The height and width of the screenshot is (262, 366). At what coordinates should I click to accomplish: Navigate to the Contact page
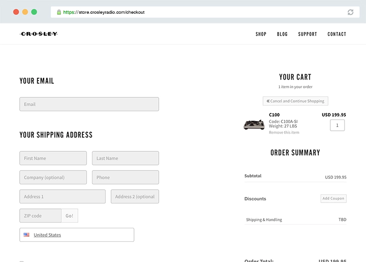(x=337, y=34)
